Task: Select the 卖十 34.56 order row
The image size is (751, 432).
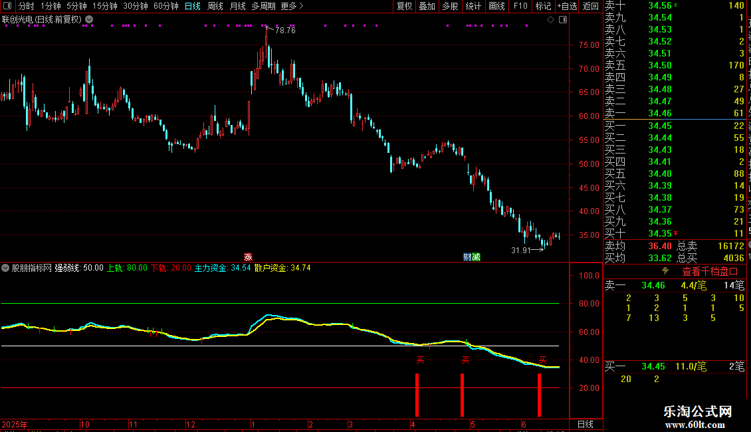Action: pyautogui.click(x=675, y=5)
